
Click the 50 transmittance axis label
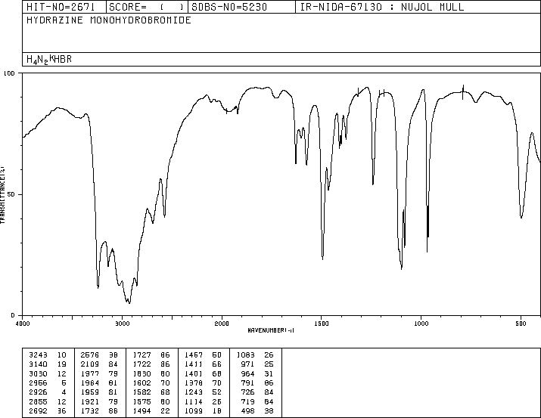tap(11, 195)
